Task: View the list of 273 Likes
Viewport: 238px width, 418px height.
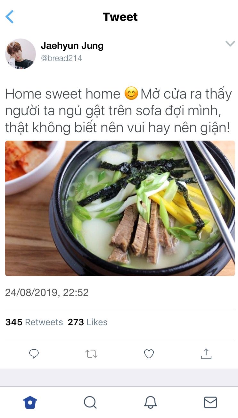Action: click(87, 322)
